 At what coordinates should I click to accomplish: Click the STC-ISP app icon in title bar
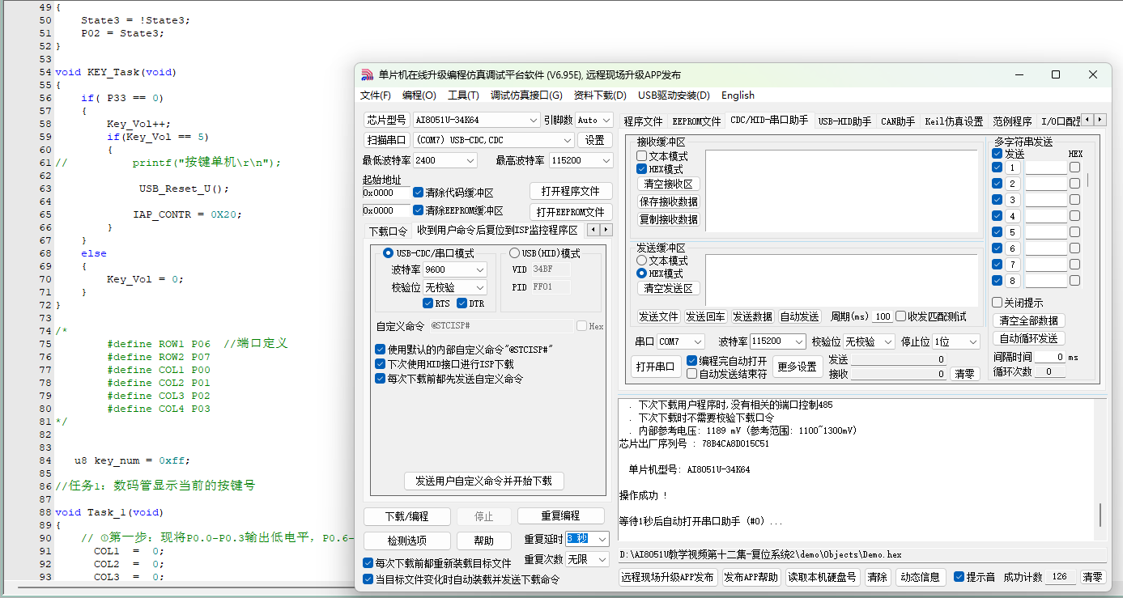tap(367, 74)
